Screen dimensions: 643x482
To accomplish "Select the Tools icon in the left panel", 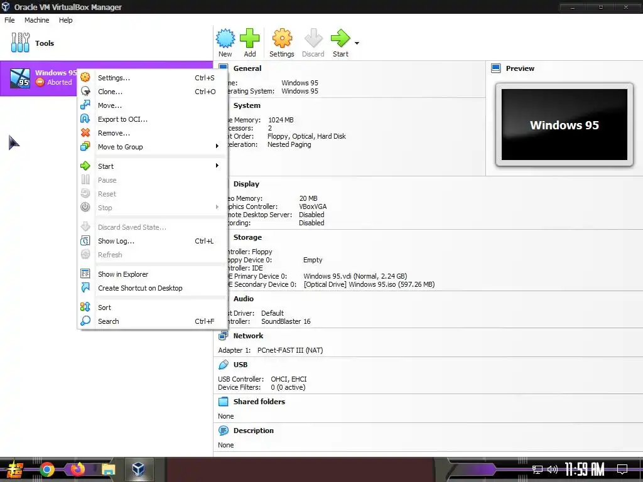I will click(20, 43).
